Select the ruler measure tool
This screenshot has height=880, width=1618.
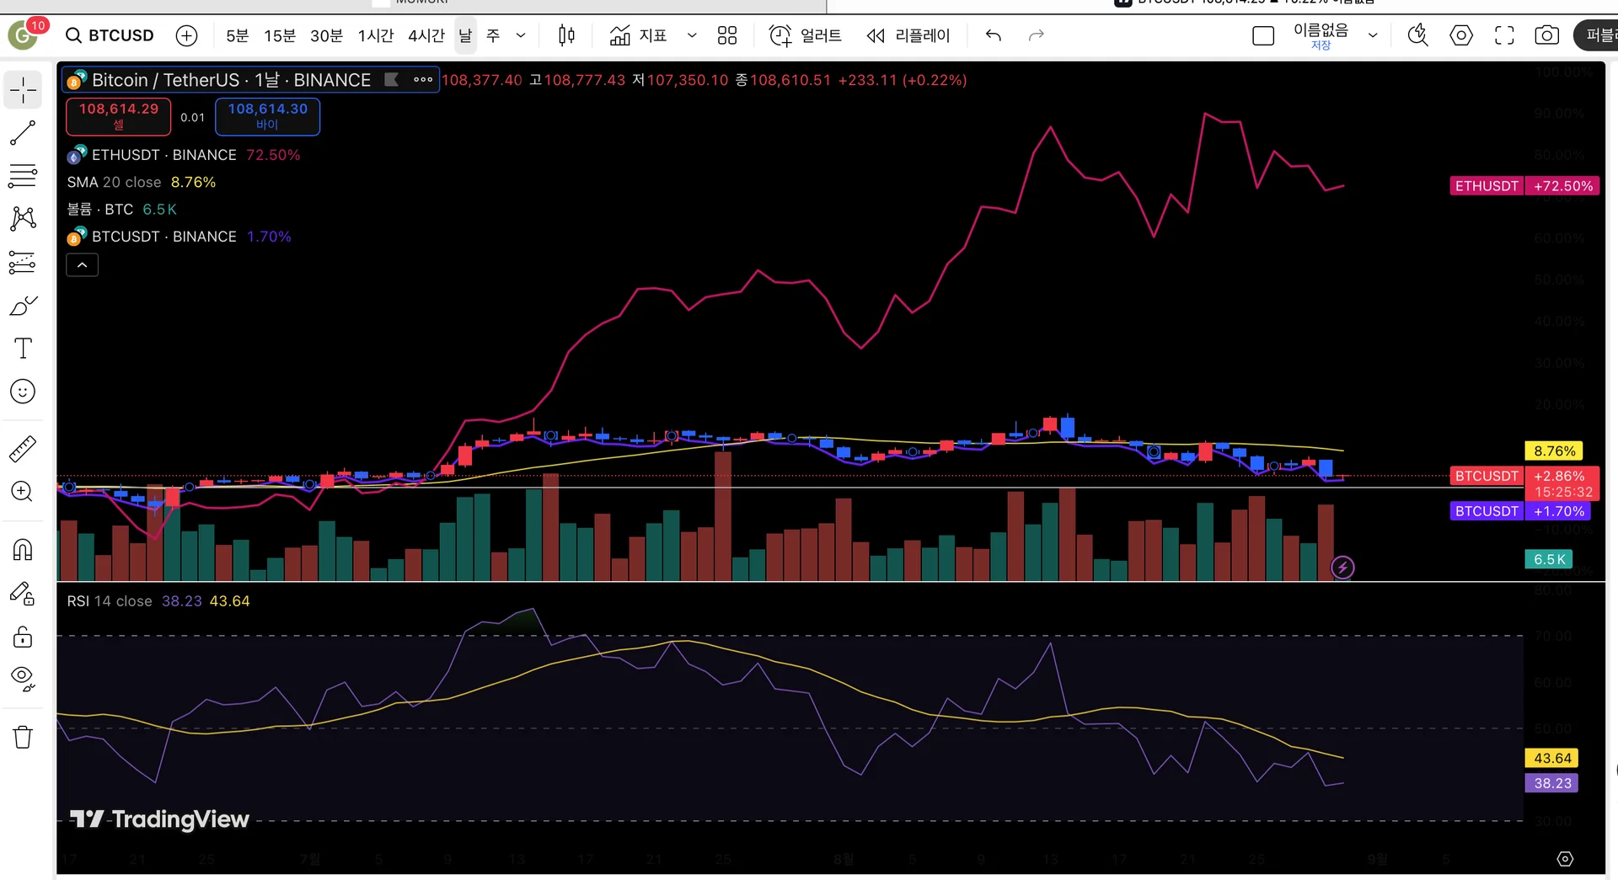(x=23, y=449)
